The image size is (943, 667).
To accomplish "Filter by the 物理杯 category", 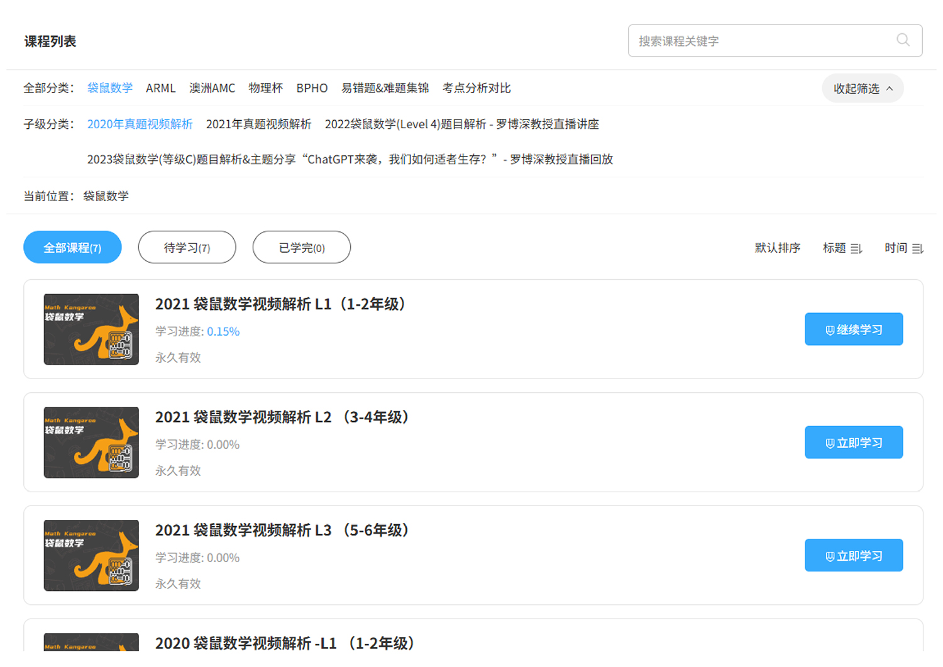I will tap(265, 88).
